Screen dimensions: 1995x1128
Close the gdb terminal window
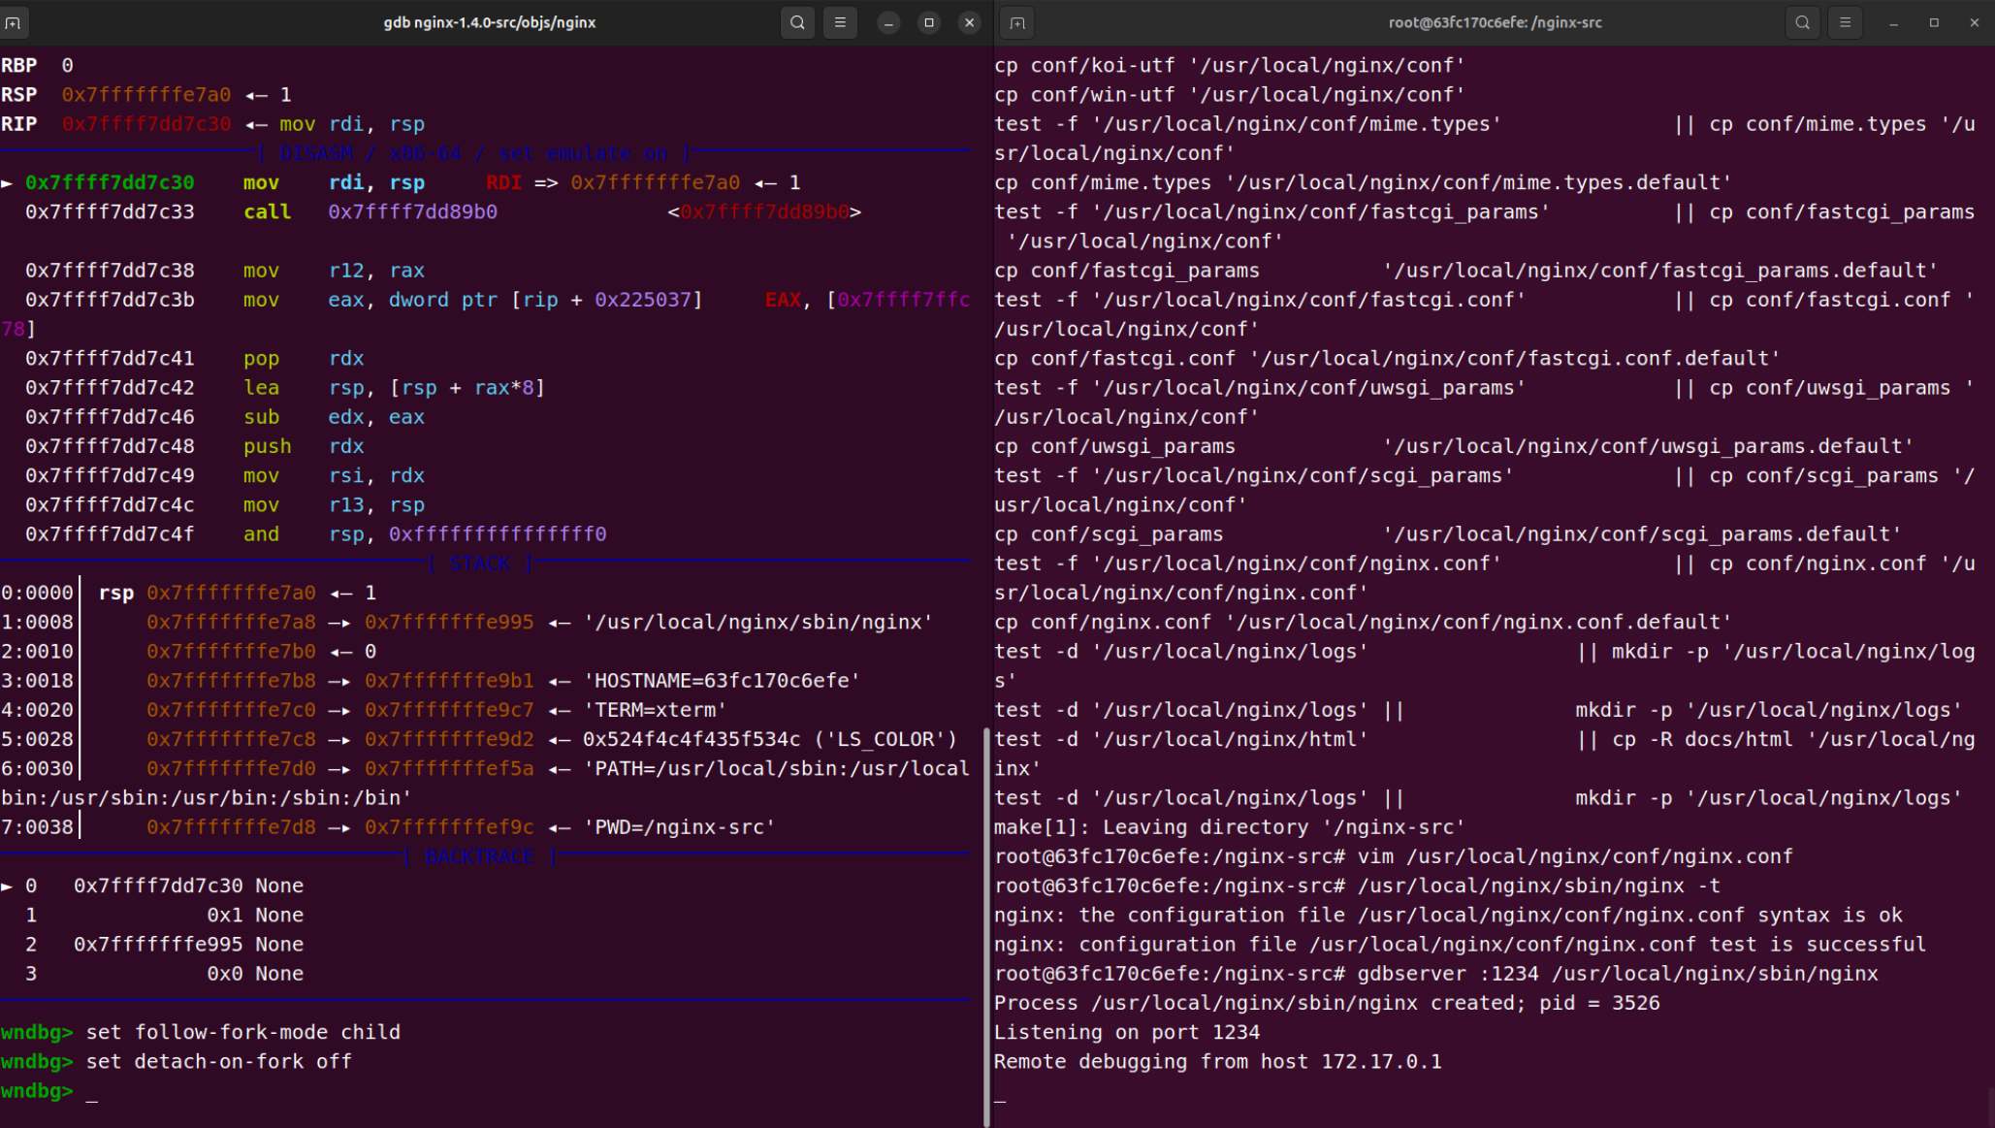pyautogui.click(x=969, y=22)
